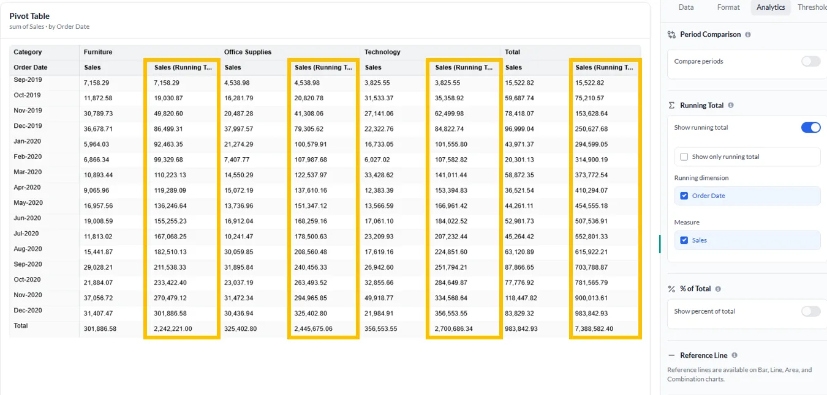This screenshot has height=395, width=827.
Task: Click the % of Total info icon
Action: coord(718,289)
